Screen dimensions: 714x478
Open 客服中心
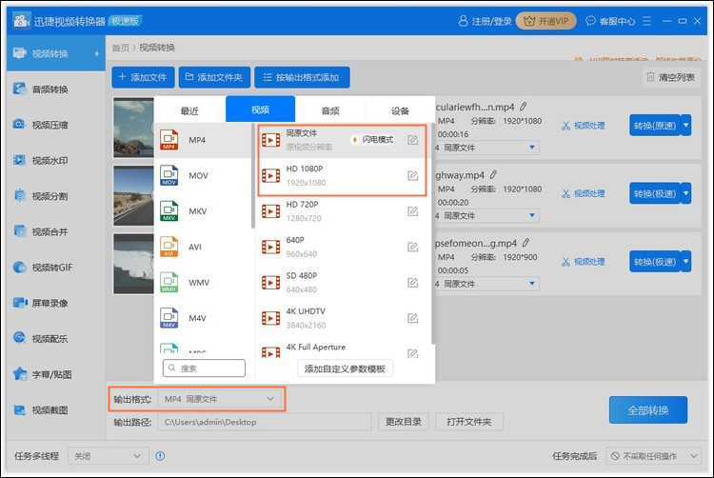pos(610,21)
